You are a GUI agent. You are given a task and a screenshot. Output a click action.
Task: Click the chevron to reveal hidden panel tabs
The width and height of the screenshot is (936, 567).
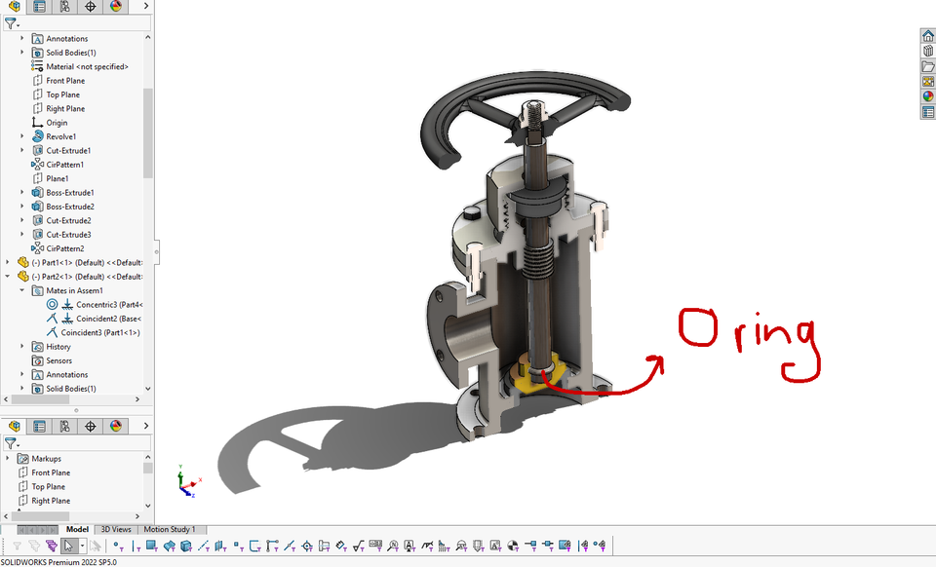pyautogui.click(x=144, y=7)
